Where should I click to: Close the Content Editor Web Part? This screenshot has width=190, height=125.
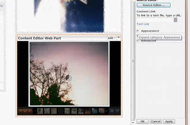[119, 37]
